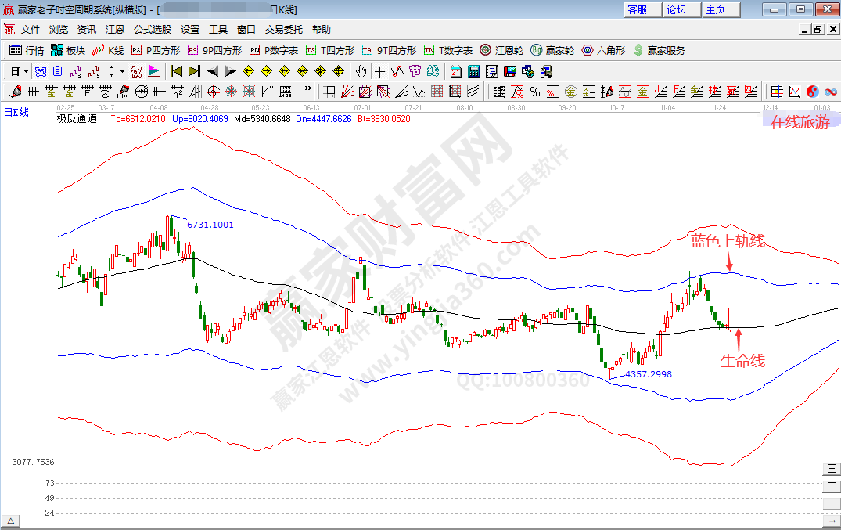Click the 客服 customer service button

(637, 9)
